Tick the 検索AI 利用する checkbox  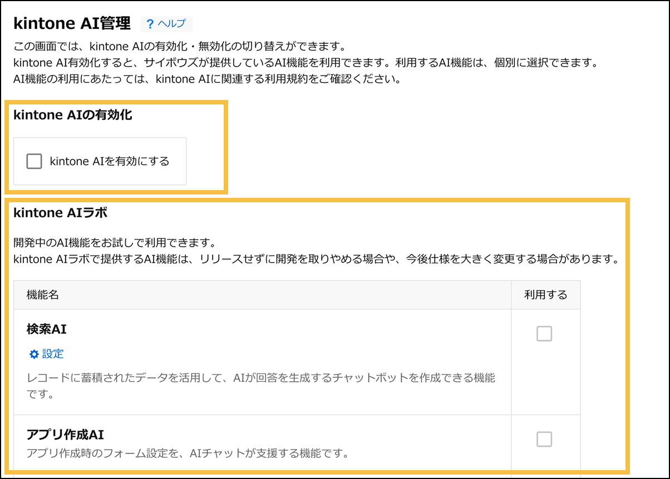544,334
